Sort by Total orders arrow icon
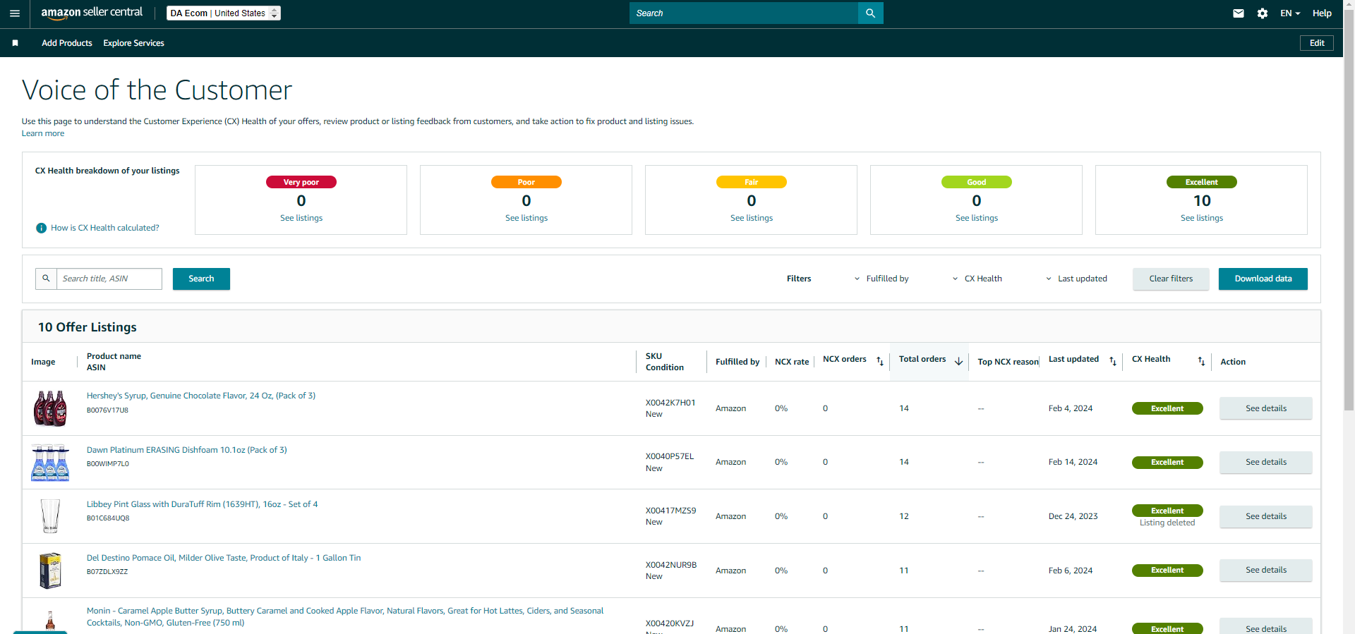Screen dimensions: 1355x634 click(959, 362)
